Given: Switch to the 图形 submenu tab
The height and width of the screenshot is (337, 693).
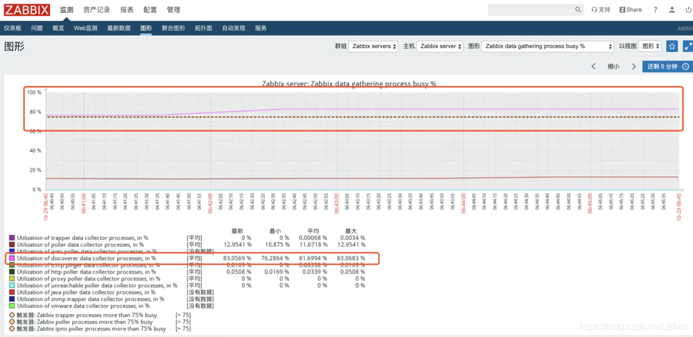Looking at the screenshot, I should 146,28.
